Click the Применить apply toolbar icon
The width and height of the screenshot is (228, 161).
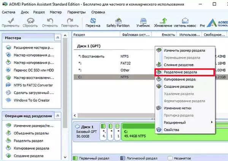[11, 21]
